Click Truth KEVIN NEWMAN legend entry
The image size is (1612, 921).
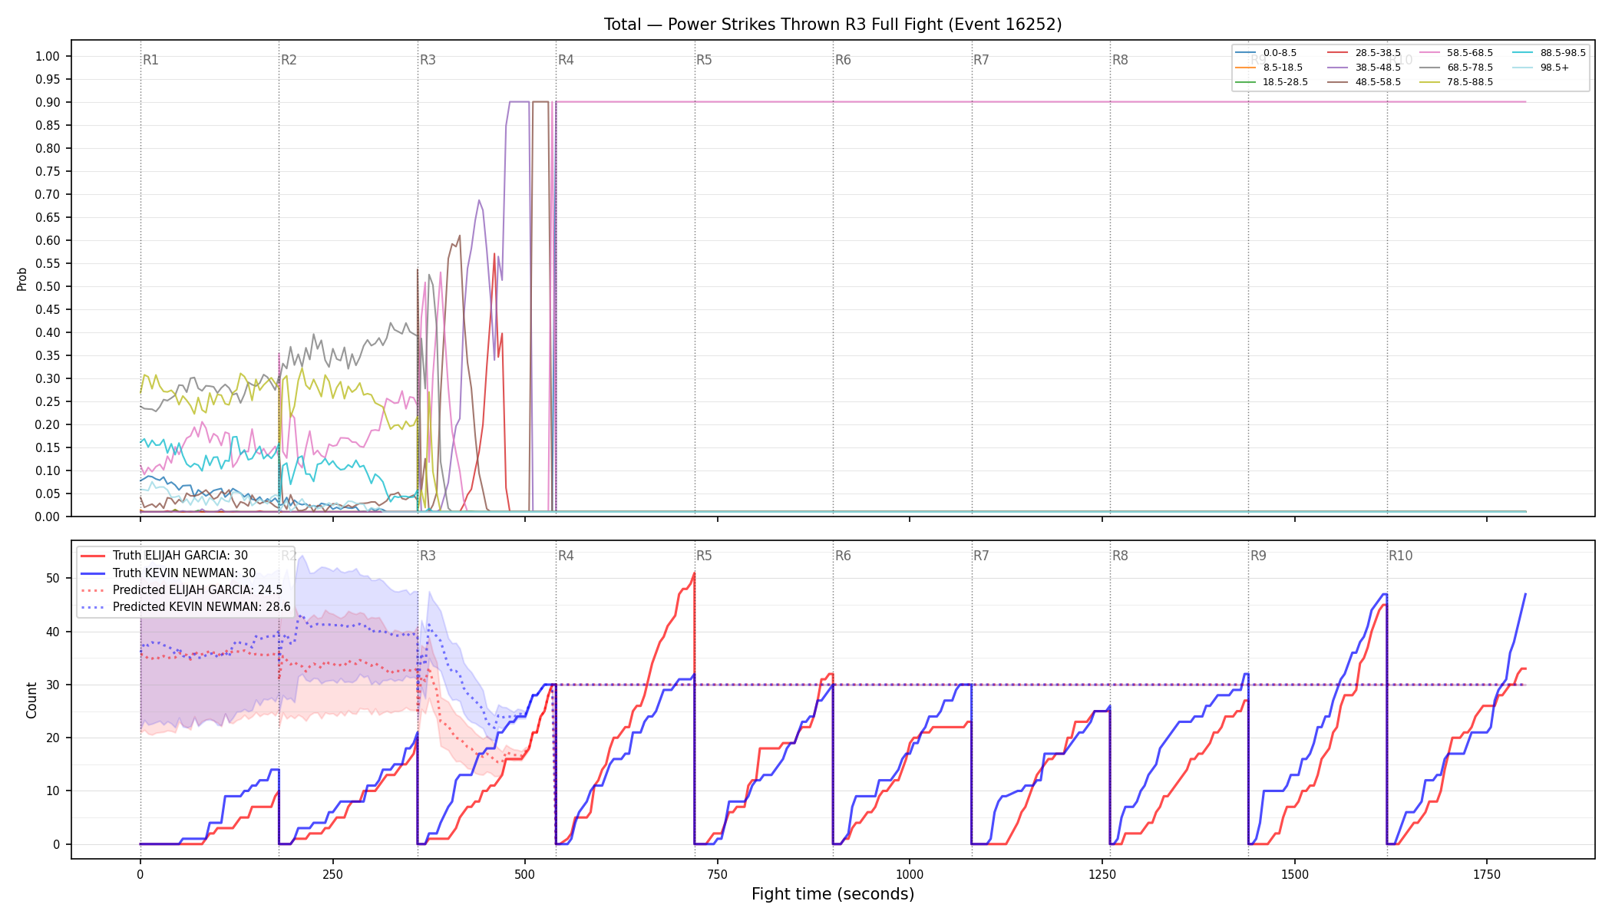[x=168, y=573]
